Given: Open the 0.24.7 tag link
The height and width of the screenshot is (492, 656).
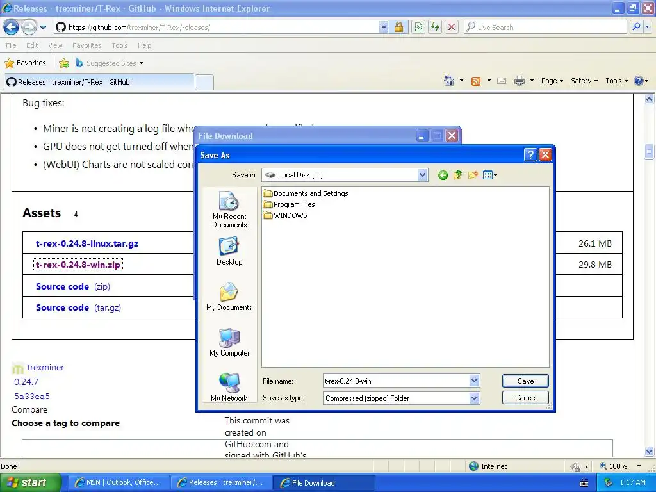Looking at the screenshot, I should coord(26,382).
